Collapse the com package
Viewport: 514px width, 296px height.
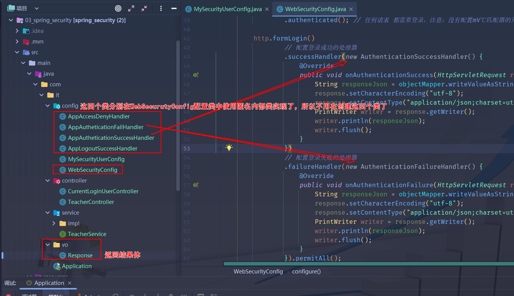point(35,84)
